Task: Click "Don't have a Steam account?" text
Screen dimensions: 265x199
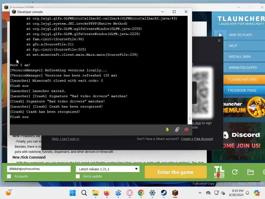Action: coord(158,139)
